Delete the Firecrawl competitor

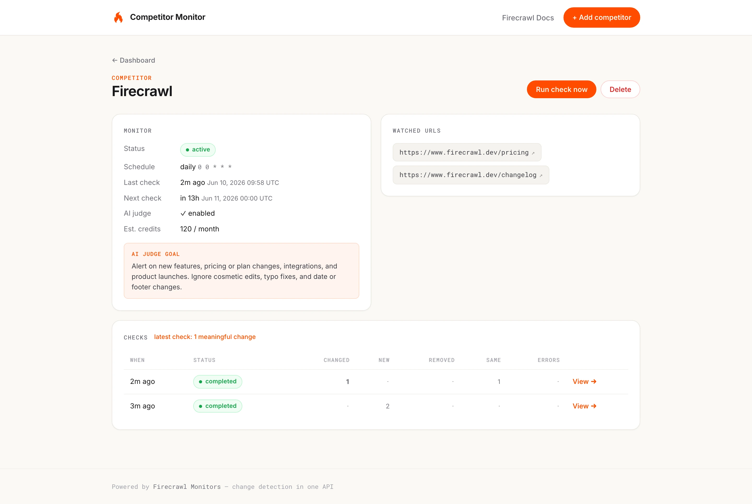620,89
